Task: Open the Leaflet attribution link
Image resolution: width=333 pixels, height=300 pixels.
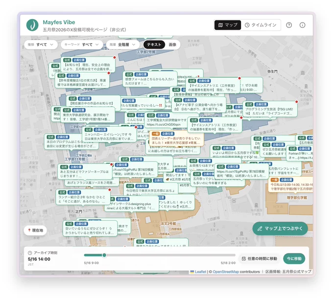Action: (200, 272)
